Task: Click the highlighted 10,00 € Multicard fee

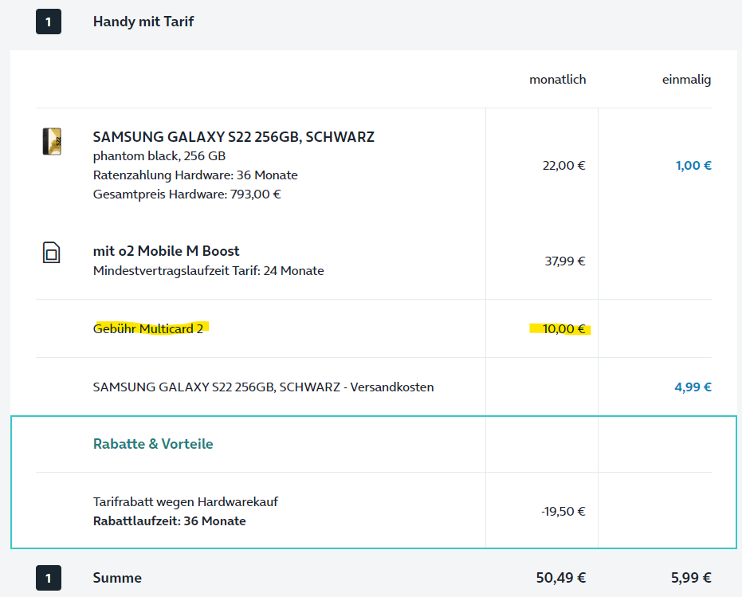Action: [x=563, y=329]
